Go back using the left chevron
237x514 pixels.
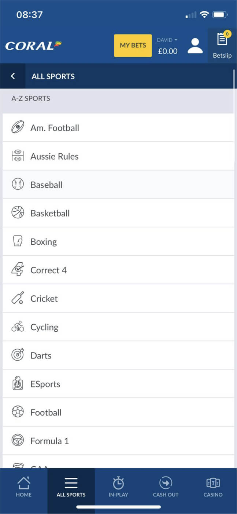point(13,76)
